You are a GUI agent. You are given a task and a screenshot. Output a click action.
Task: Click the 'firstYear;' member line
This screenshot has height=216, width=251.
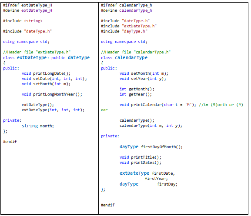pos(156,179)
